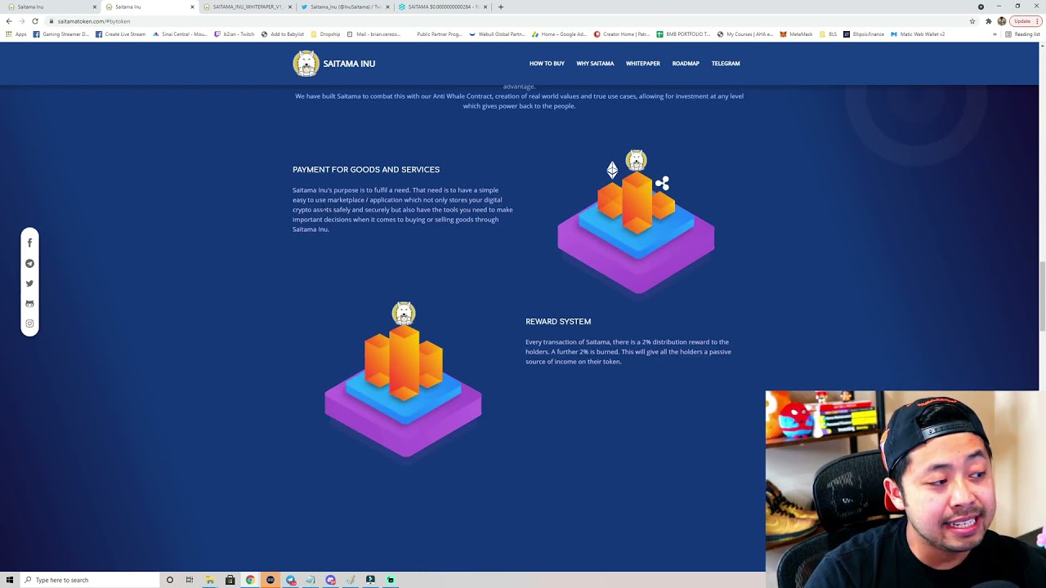This screenshot has width=1046, height=588.
Task: Open TELEGRAM nav link
Action: pos(726,64)
